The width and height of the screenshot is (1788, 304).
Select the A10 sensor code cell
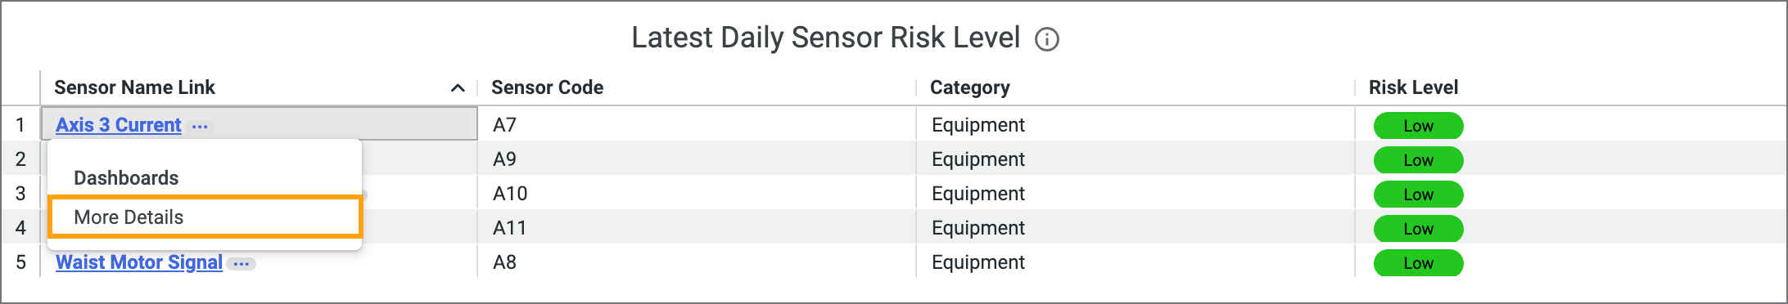(x=697, y=194)
